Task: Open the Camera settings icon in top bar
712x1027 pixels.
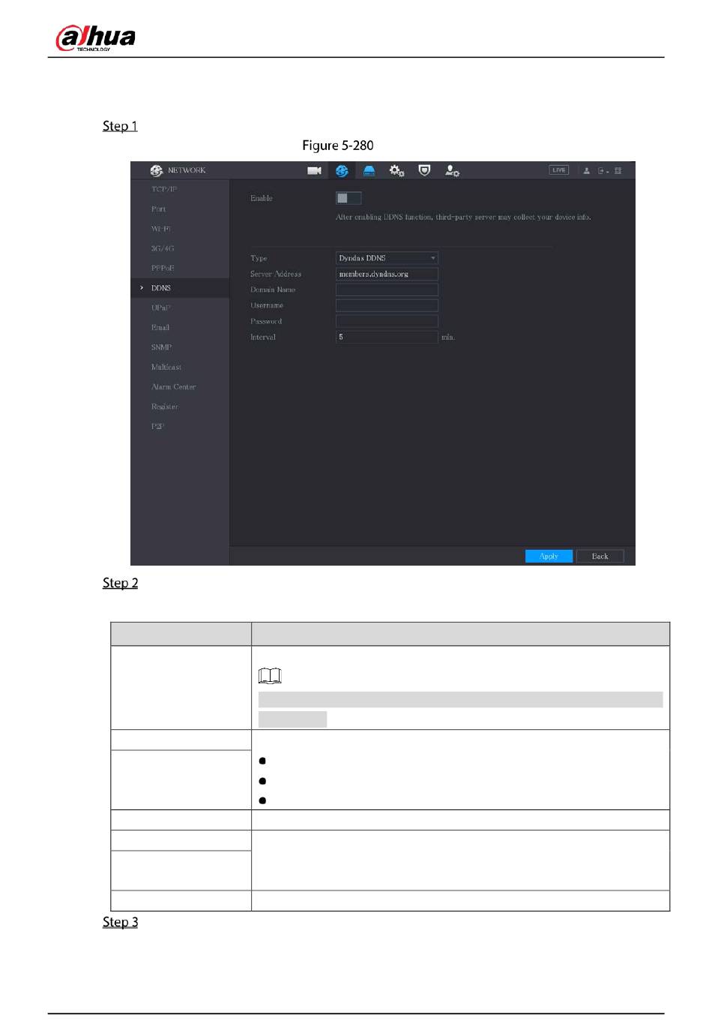Action: tap(314, 171)
